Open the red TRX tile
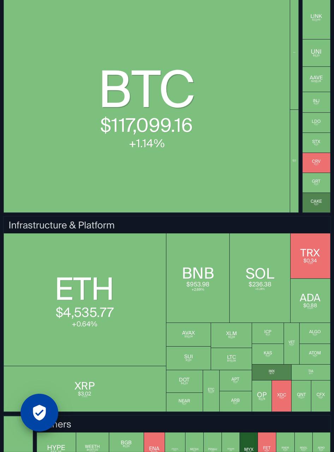334x452 pixels. (310, 256)
